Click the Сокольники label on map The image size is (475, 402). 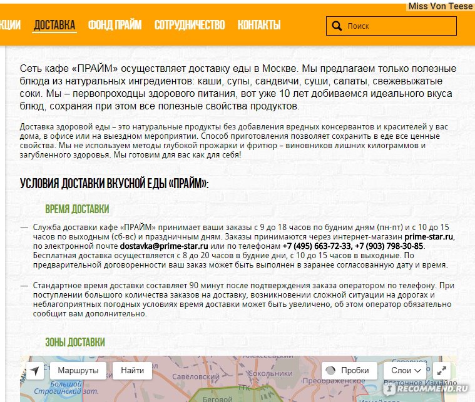(x=270, y=373)
